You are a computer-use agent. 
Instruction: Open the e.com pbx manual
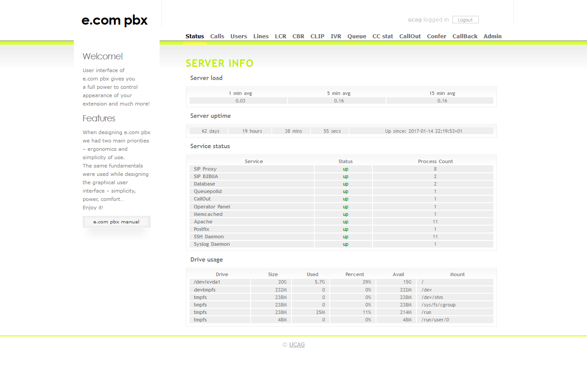[117, 222]
